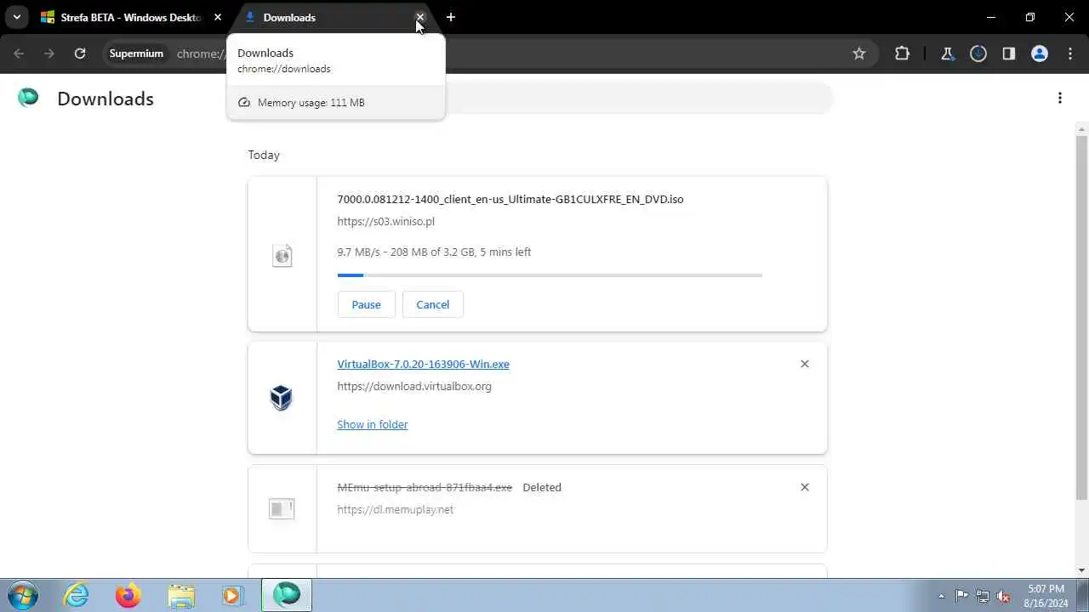Click the page scrollbar up arrow
Image resolution: width=1089 pixels, height=612 pixels.
[1081, 129]
